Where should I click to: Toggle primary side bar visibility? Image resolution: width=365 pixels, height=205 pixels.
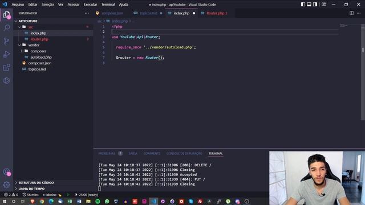click(303, 5)
